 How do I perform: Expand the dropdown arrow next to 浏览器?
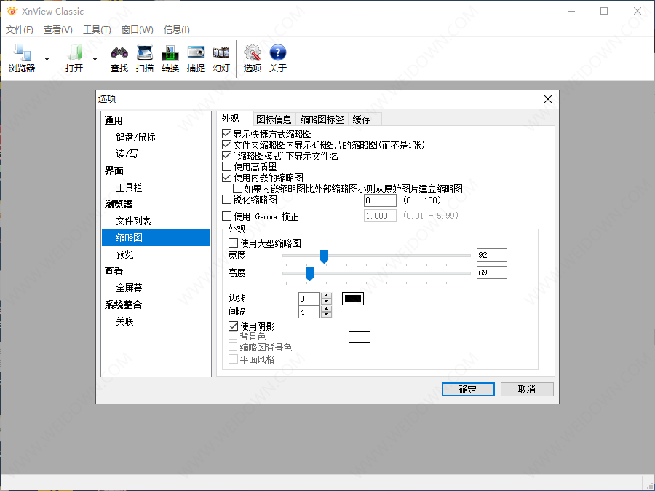[47, 57]
